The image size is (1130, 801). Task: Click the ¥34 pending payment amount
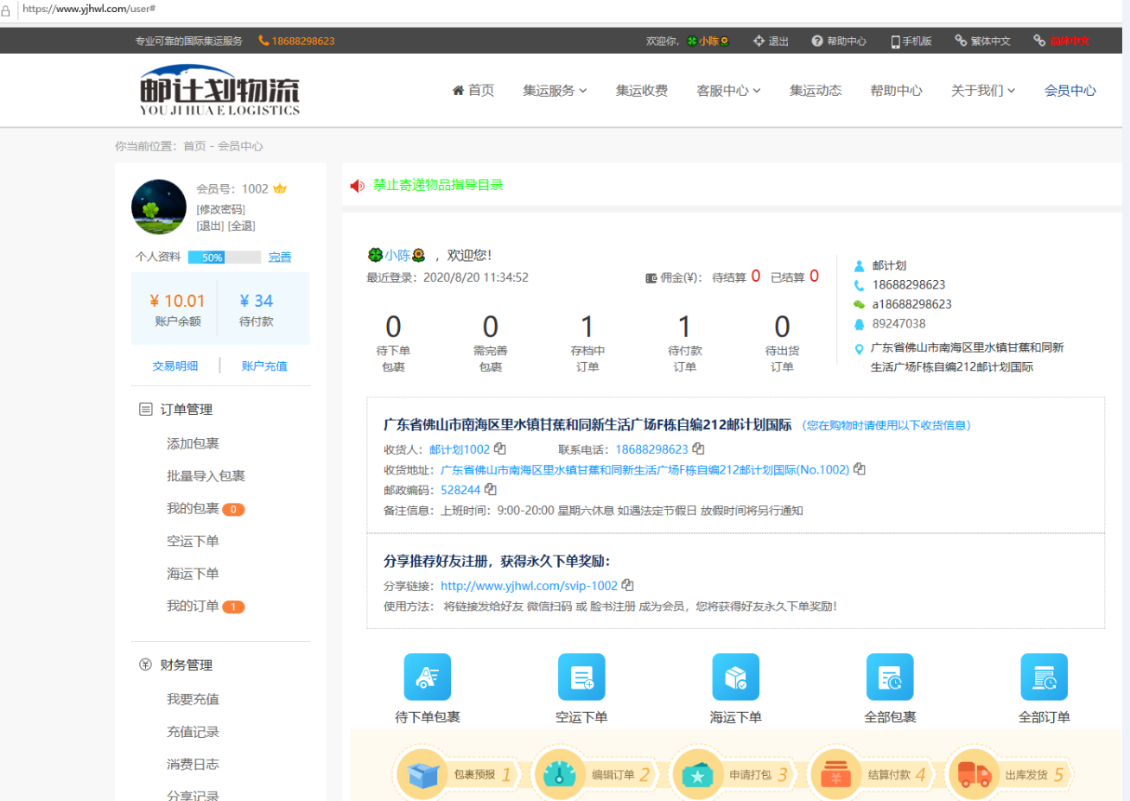tap(257, 301)
